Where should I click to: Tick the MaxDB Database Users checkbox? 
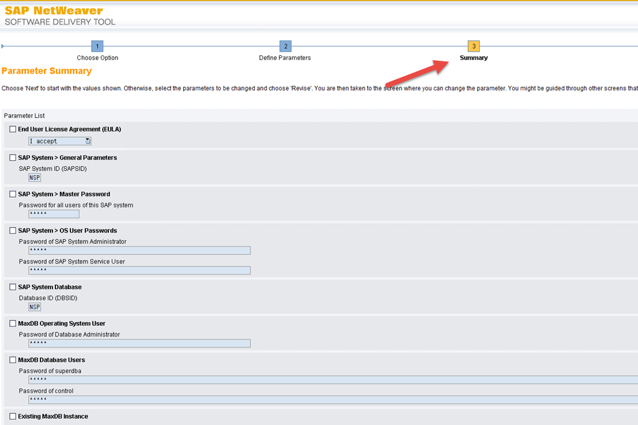tap(13, 360)
